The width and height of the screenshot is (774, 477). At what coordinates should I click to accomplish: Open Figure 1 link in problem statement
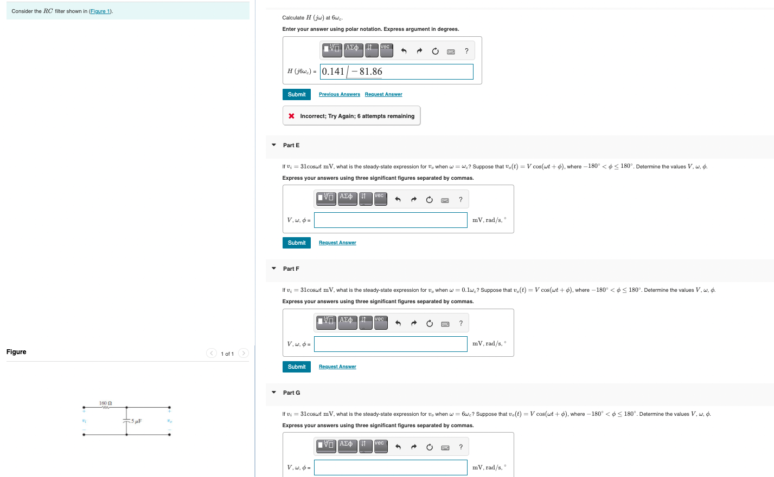[100, 11]
